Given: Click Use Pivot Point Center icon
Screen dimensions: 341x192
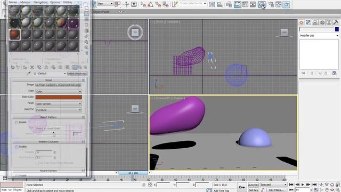Looking at the screenshot, I should pos(118,4).
